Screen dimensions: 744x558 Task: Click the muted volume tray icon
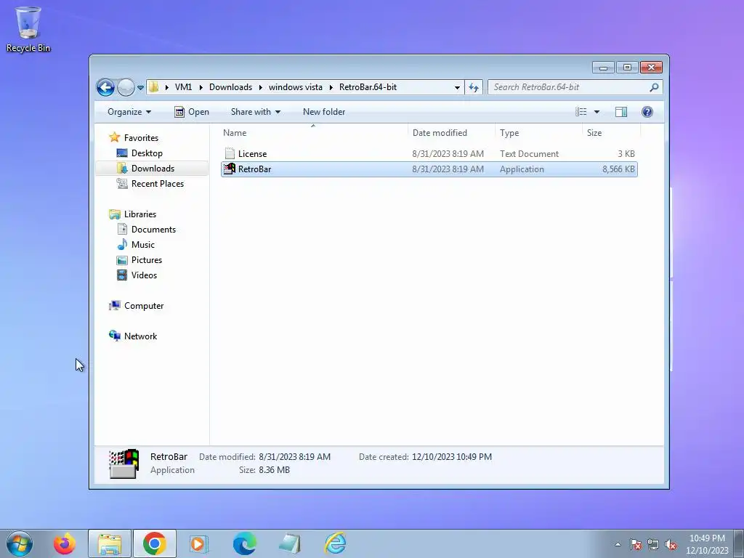point(671,544)
